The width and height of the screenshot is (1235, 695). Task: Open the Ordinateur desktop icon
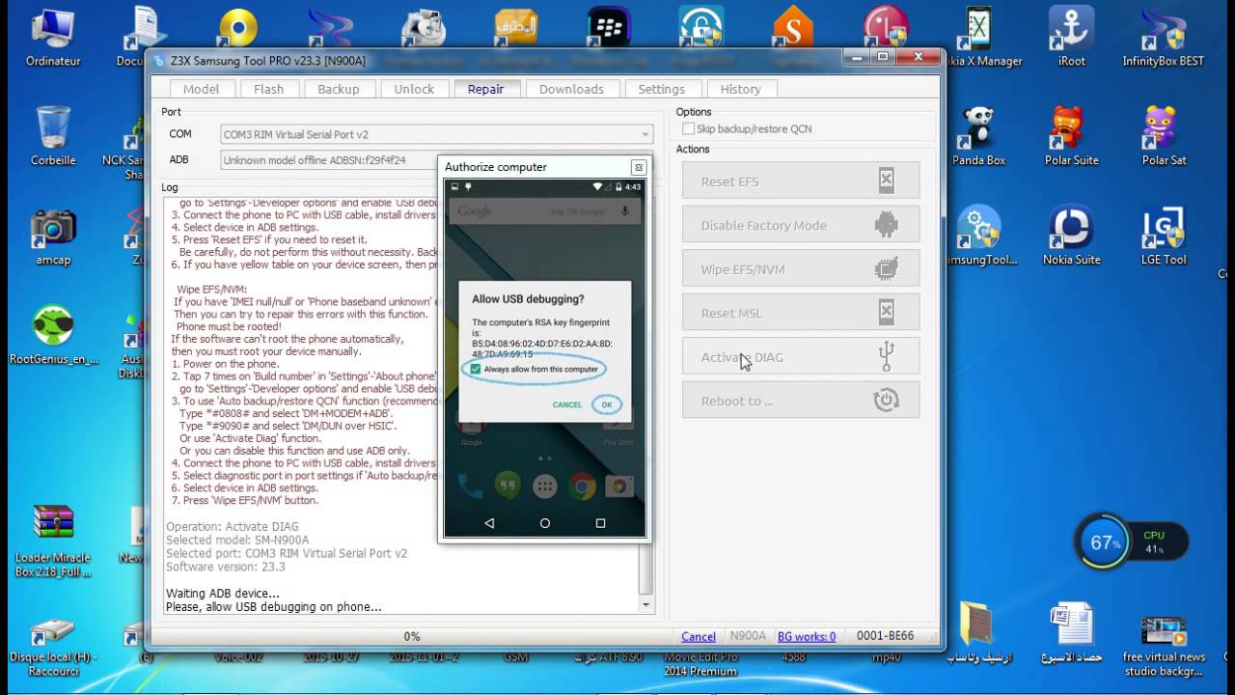(x=53, y=35)
